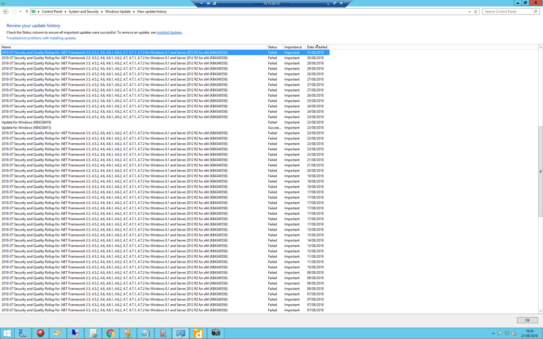
Task: Open Server Manager from the taskbar
Action: (23, 333)
